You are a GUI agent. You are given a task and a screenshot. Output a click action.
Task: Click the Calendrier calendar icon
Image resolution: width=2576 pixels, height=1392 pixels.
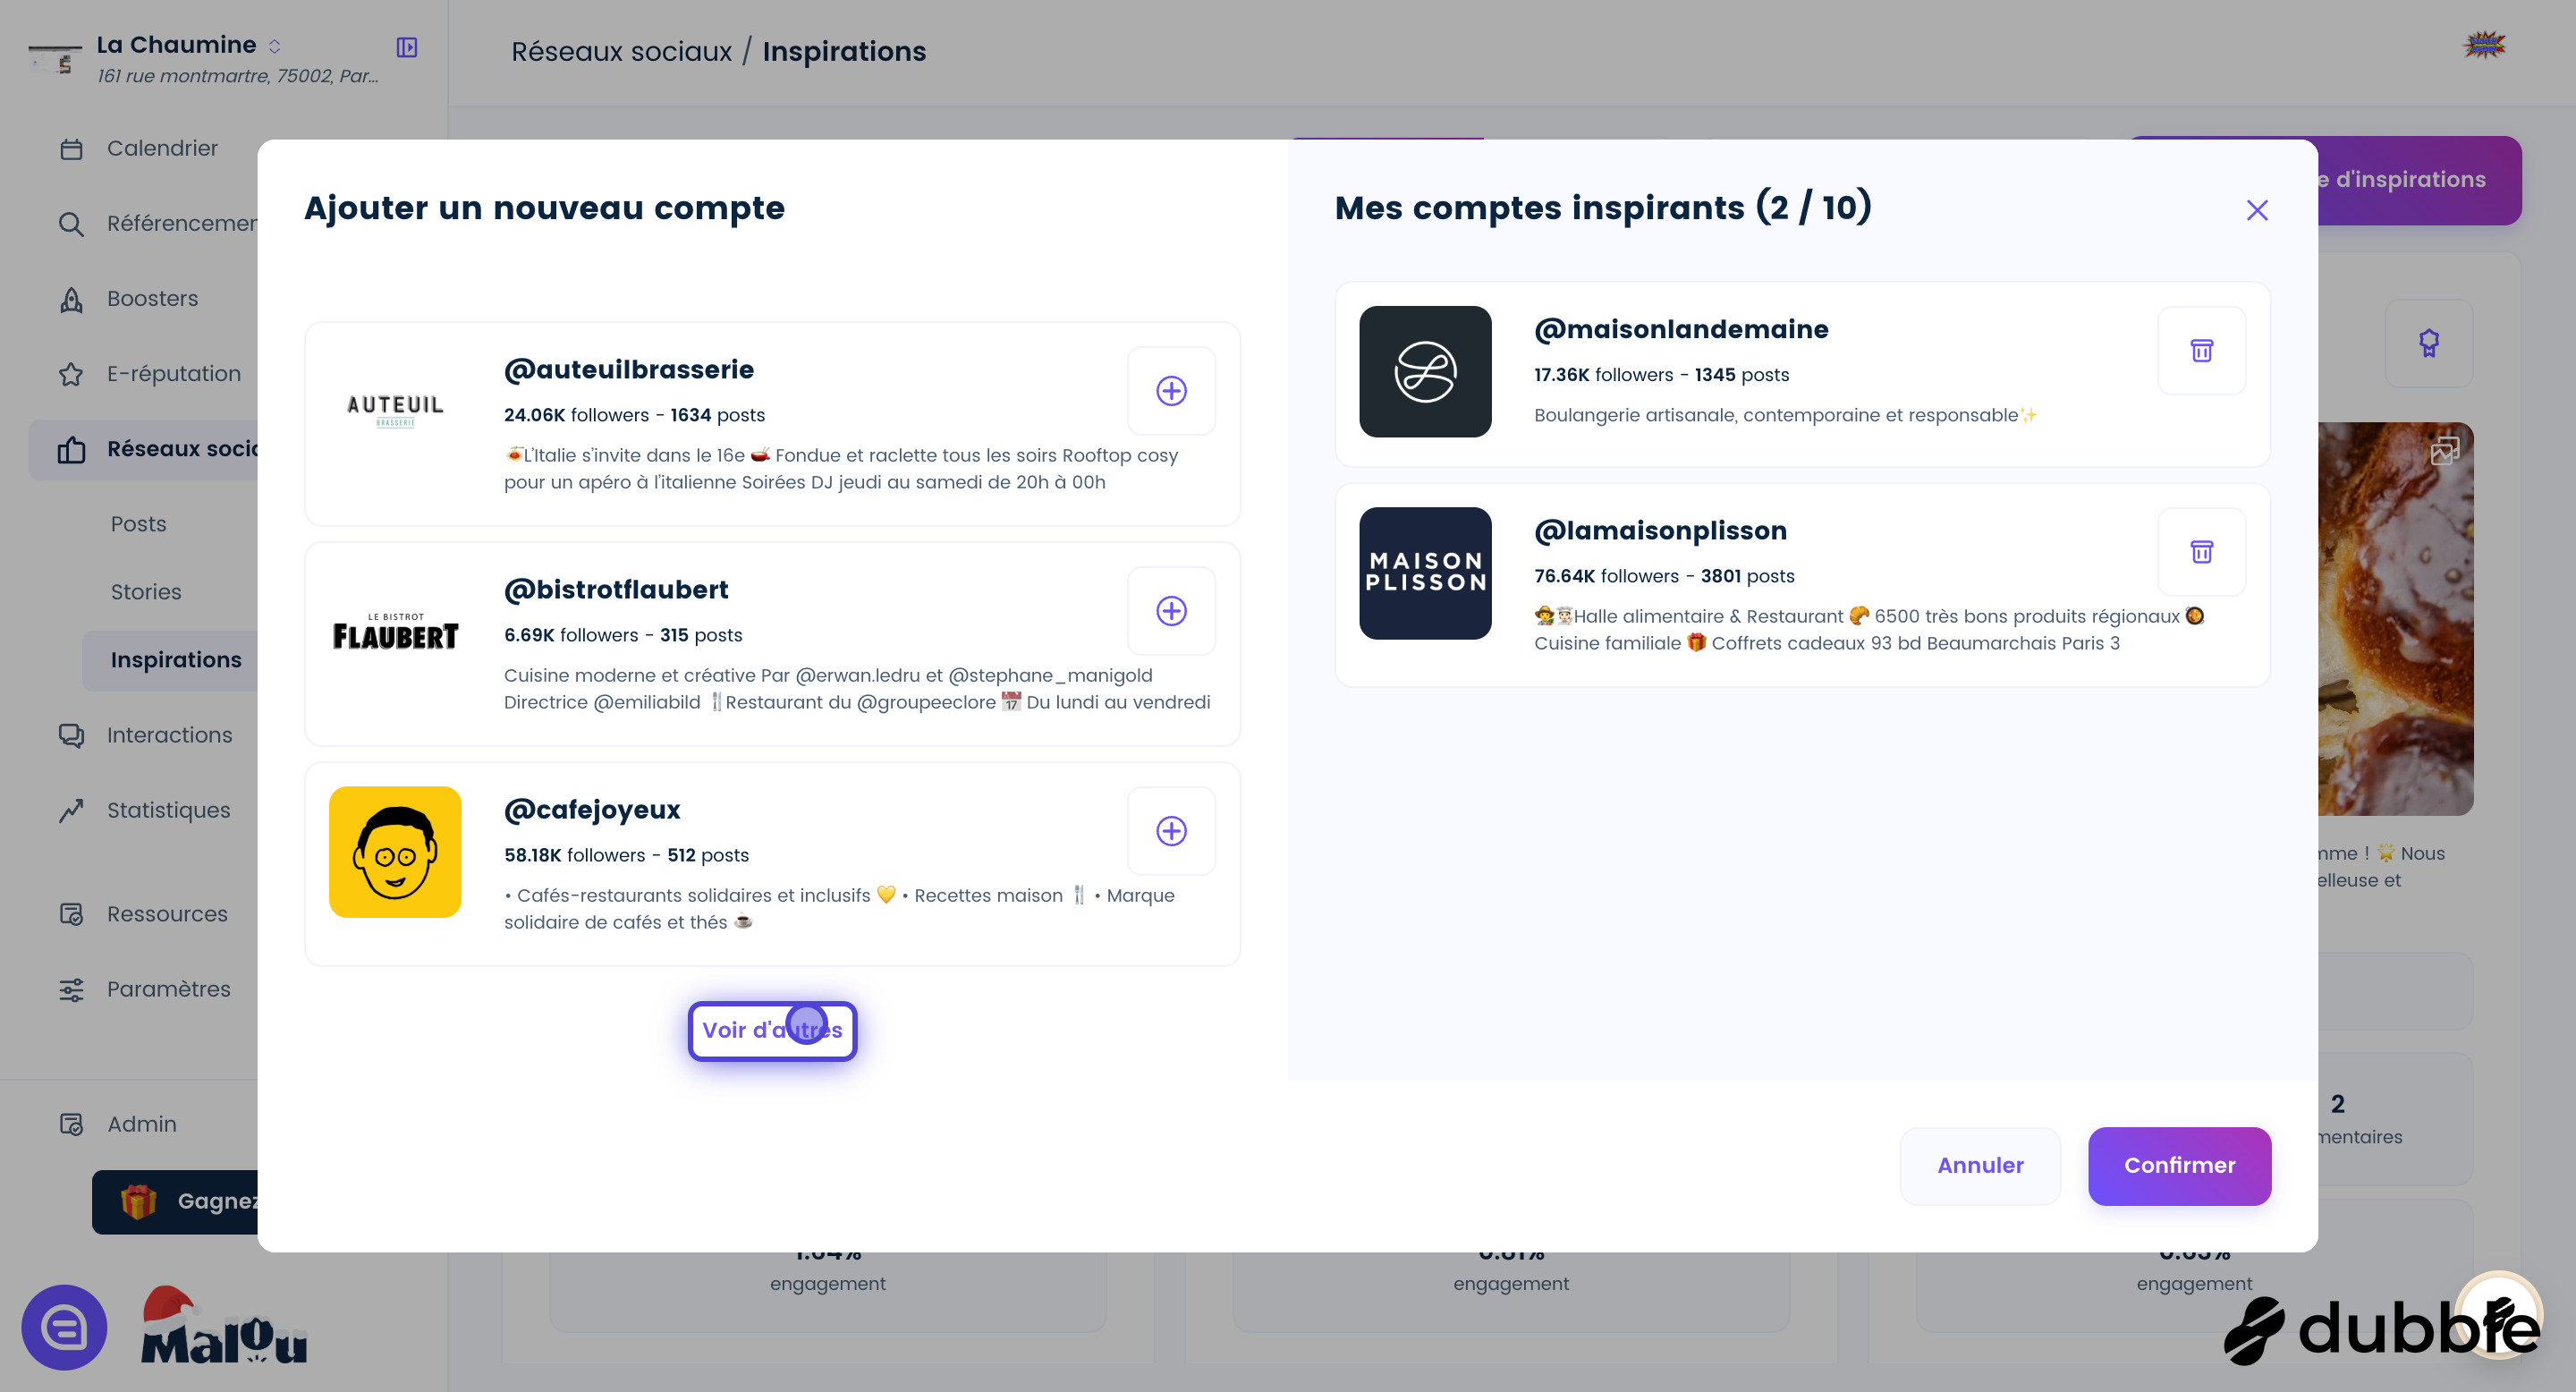point(71,149)
